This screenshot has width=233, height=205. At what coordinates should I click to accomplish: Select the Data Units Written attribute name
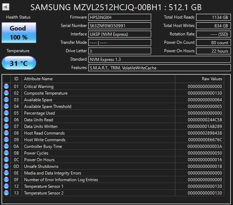(41, 127)
